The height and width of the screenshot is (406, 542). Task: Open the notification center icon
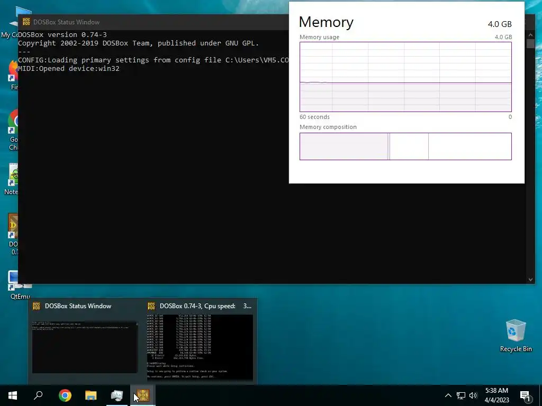[526, 396]
